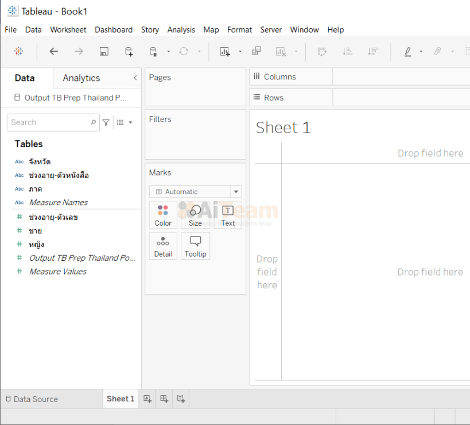The width and height of the screenshot is (470, 425).
Task: Click the Save icon in toolbar
Action: click(x=104, y=51)
